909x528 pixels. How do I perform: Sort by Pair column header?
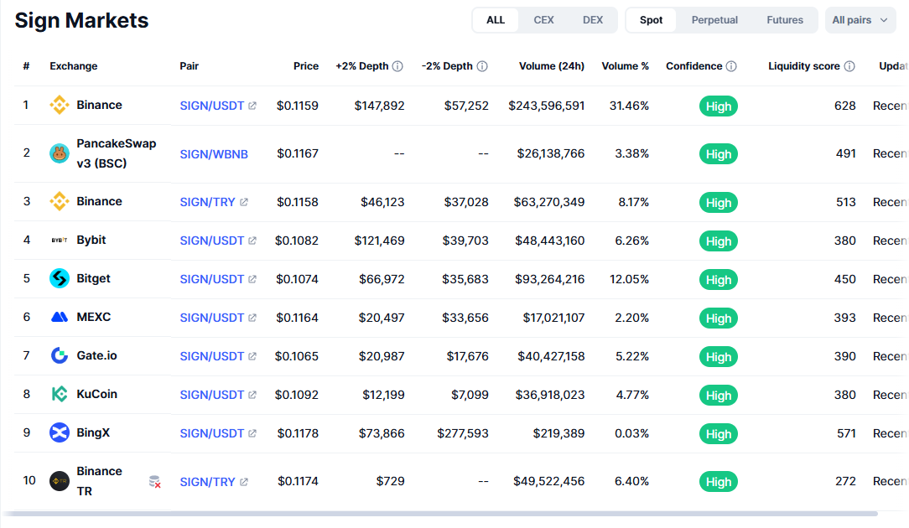coord(189,66)
